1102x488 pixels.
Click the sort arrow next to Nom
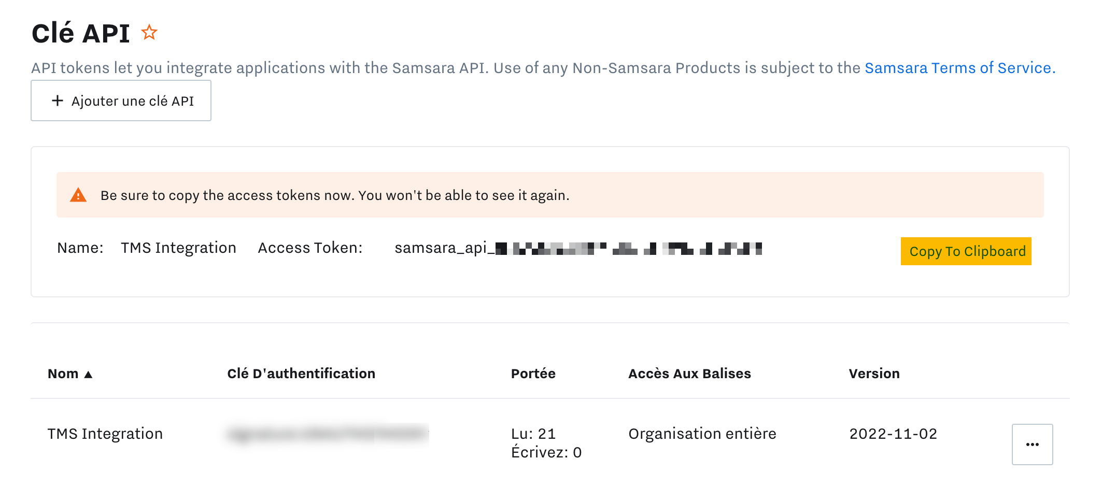[x=89, y=373]
